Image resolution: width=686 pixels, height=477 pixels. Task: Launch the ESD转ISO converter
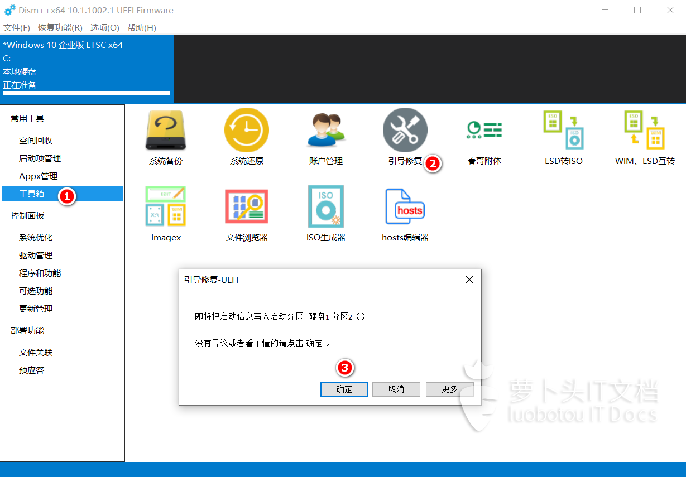563,131
